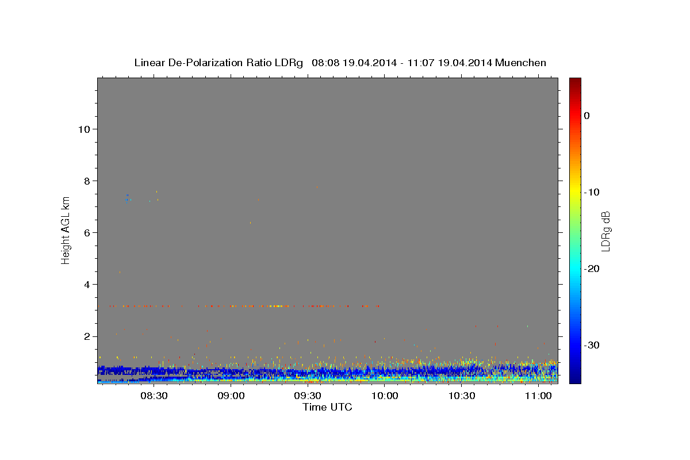Click the colorbar value label -10
This screenshot has height=460, width=690.
[592, 192]
